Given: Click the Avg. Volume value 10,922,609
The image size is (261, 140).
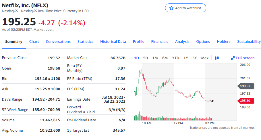Looking at the screenshot, I should click(50, 130).
